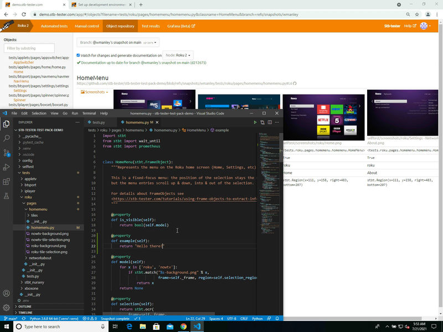Open the Terminal menu in VS Code

pyautogui.click(x=89, y=113)
